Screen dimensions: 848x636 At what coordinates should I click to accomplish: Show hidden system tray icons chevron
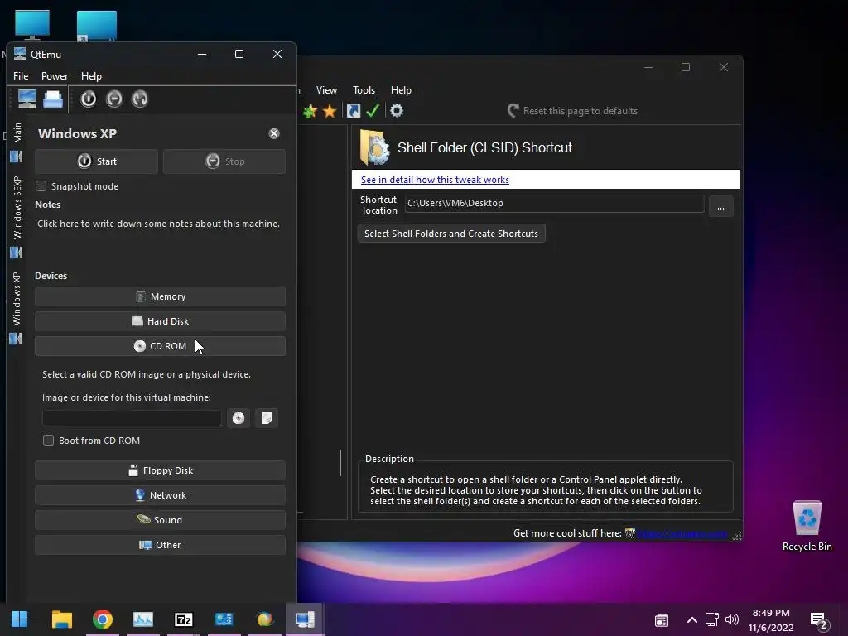tap(691, 620)
